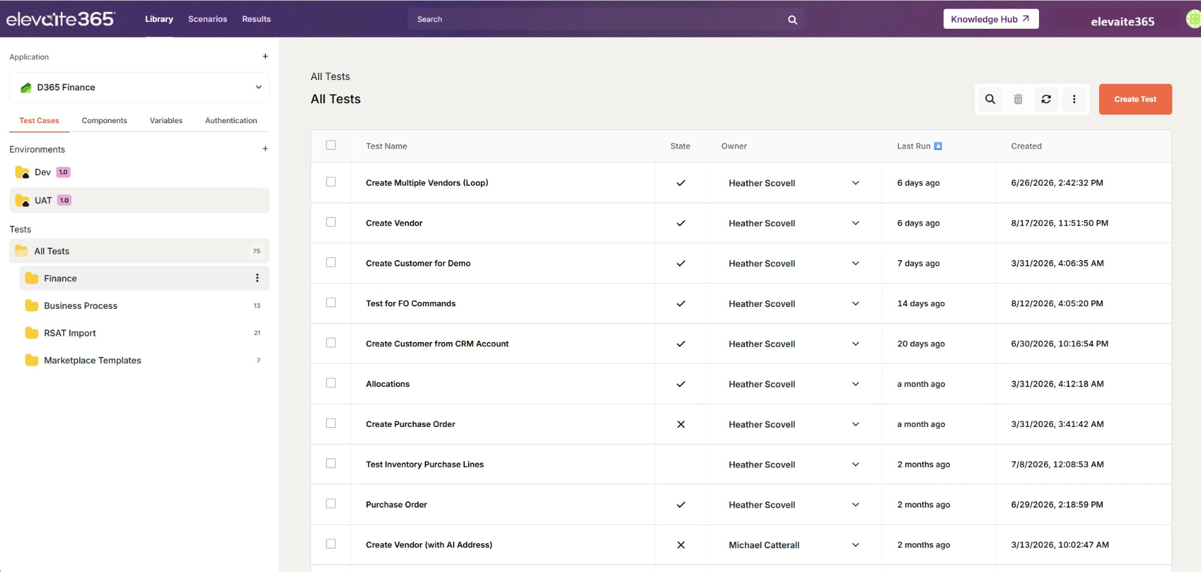Open the Marketplace Templates folder
Screen dimensions: 1201x572
tap(144, 360)
